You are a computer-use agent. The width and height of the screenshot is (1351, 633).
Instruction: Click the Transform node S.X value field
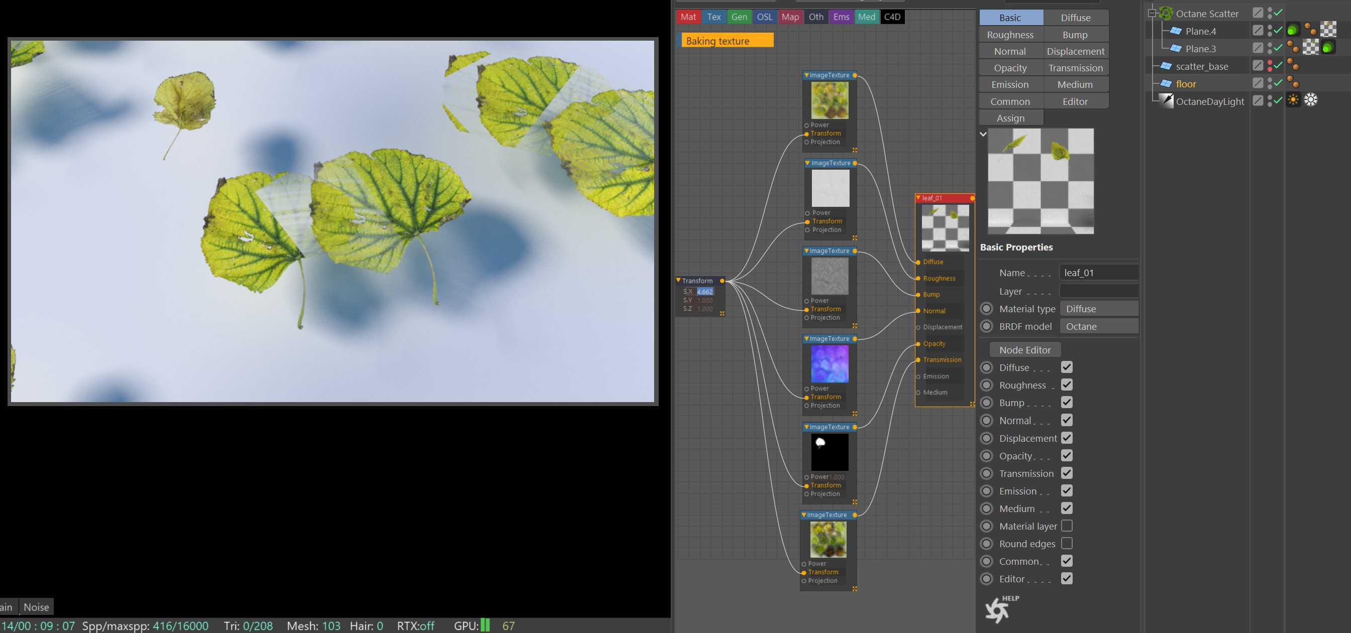point(705,292)
